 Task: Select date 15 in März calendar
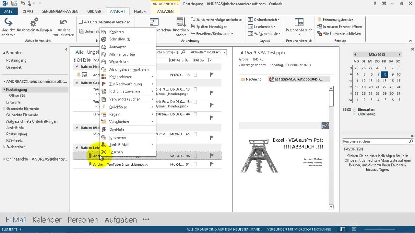click(385, 81)
